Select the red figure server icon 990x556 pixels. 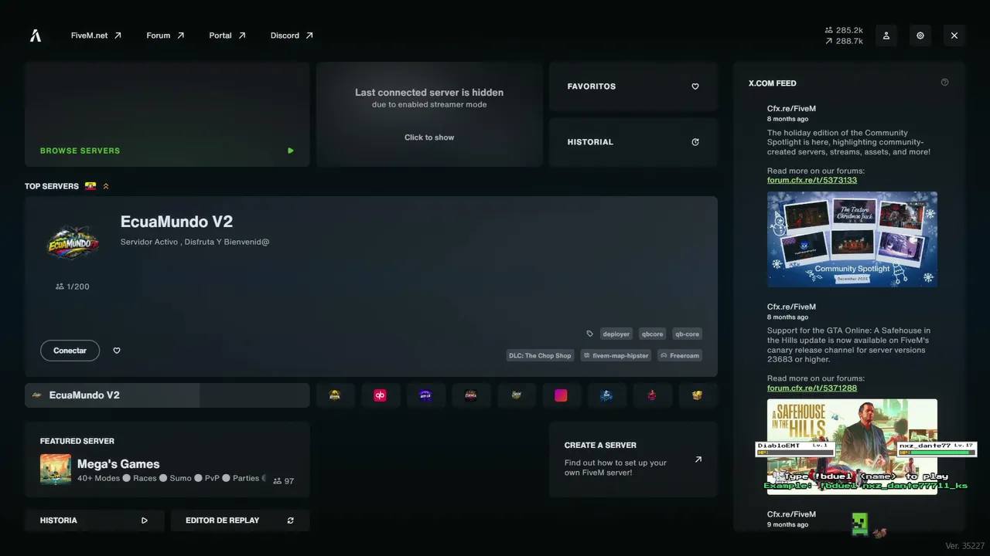click(x=652, y=395)
